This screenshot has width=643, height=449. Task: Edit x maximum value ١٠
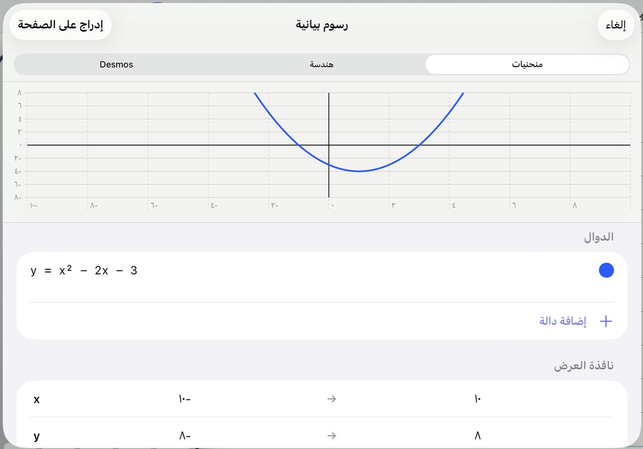[x=477, y=399]
